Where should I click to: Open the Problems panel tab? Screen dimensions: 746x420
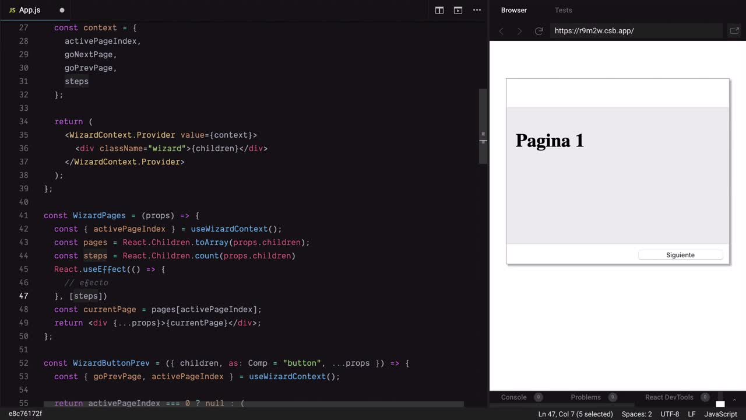pos(586,397)
